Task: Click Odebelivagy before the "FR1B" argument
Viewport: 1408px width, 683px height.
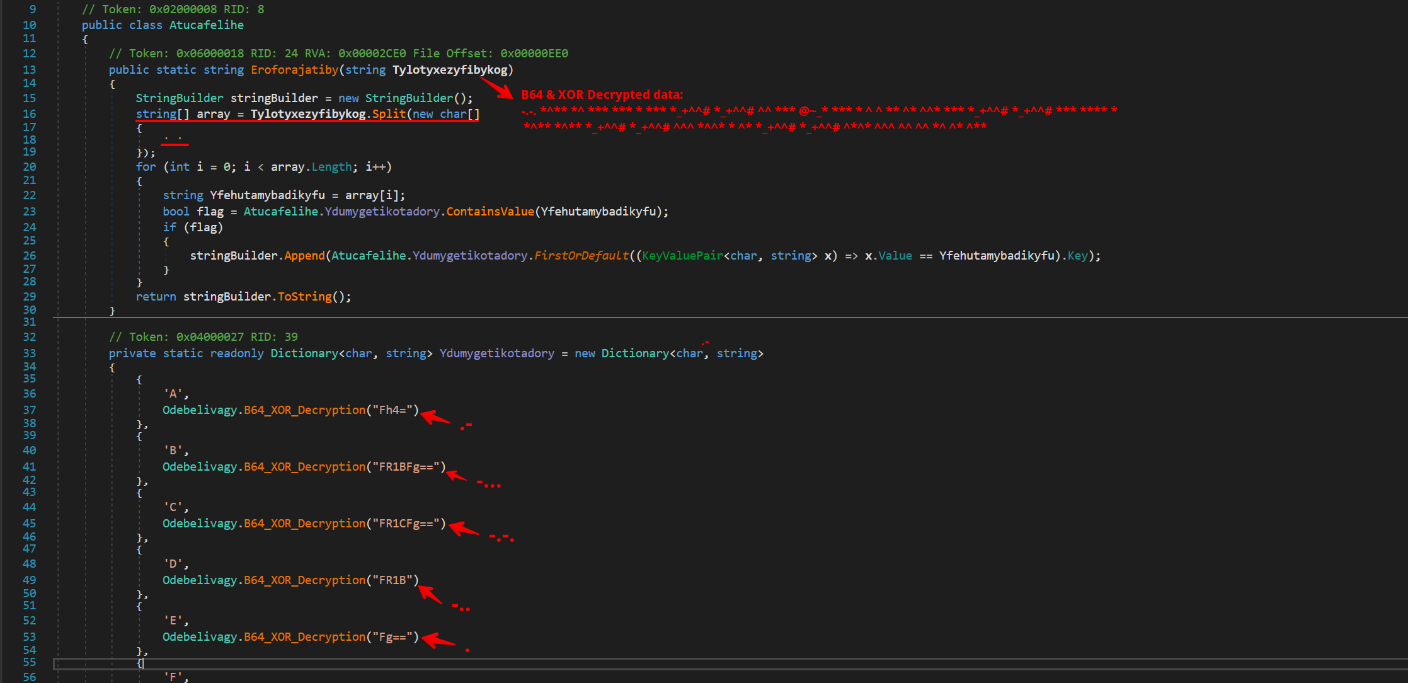Action: coord(200,580)
